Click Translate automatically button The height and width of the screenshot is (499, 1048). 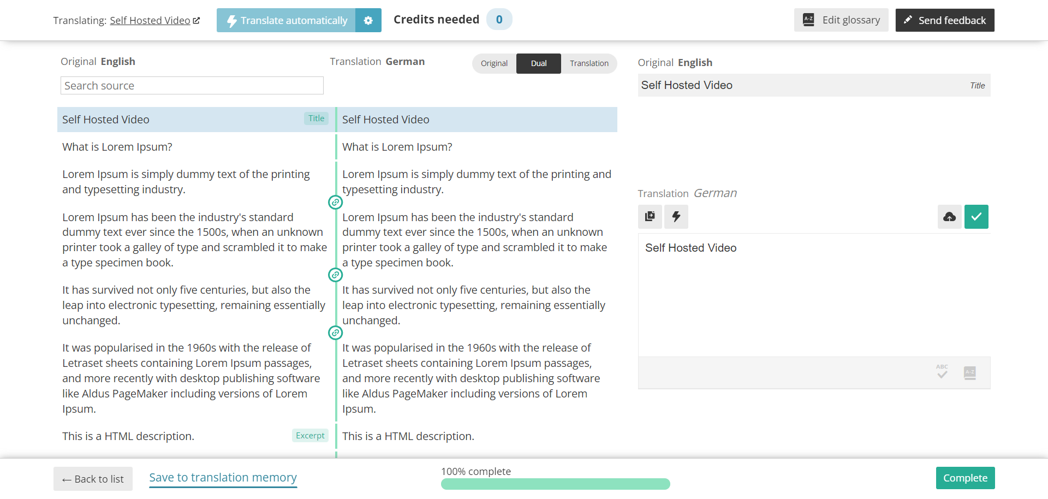(x=287, y=20)
